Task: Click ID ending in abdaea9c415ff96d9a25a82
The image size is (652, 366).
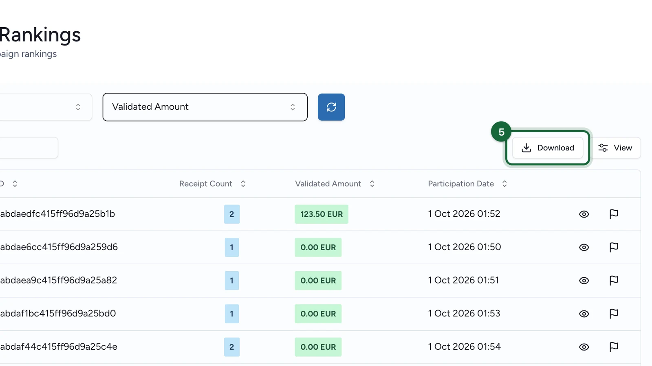Action: 58,280
